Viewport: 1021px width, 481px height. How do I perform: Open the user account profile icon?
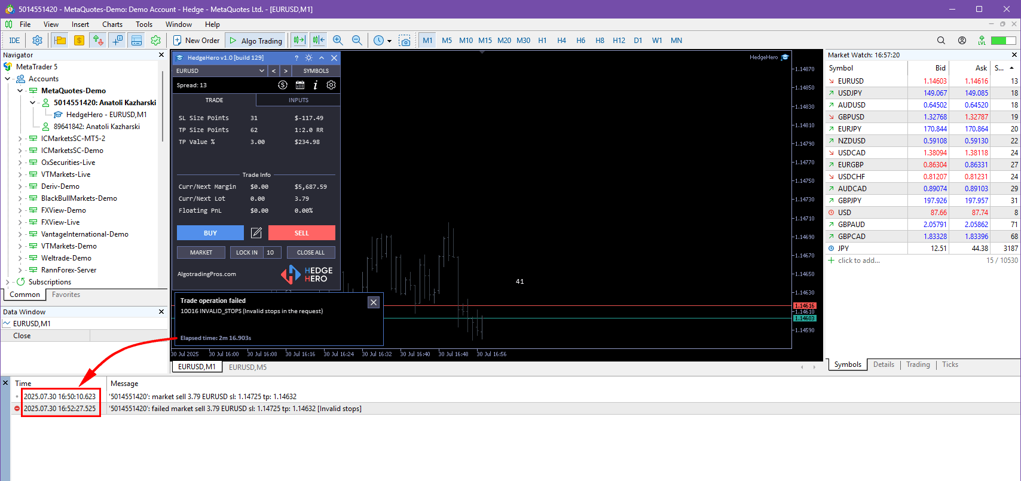962,41
